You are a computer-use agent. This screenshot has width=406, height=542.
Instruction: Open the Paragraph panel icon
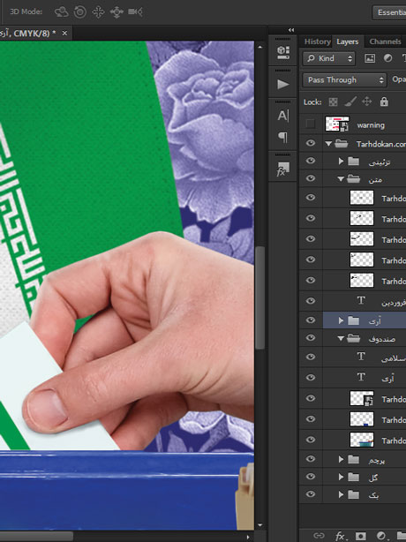tap(283, 137)
